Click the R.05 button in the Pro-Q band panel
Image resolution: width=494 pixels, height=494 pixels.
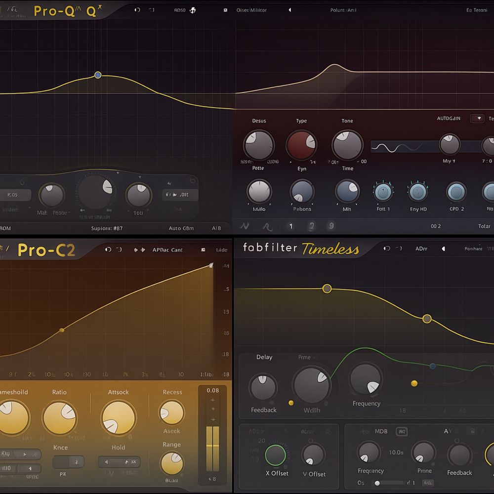[x=13, y=195]
